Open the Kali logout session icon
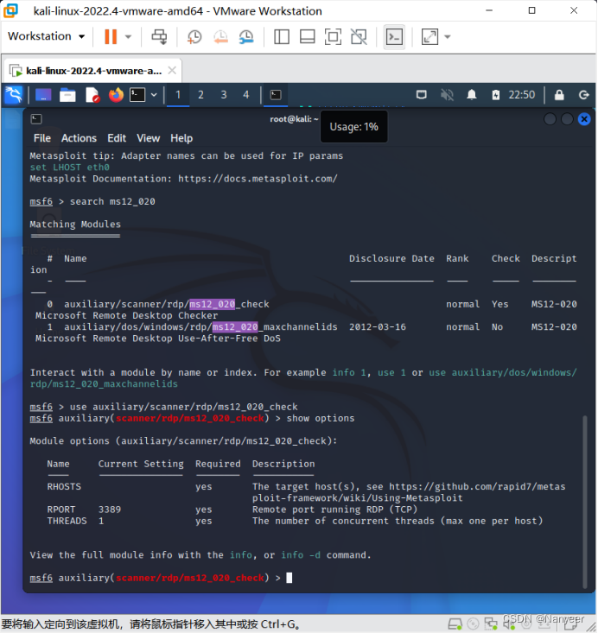Viewport: 598px width, 633px height. [584, 95]
